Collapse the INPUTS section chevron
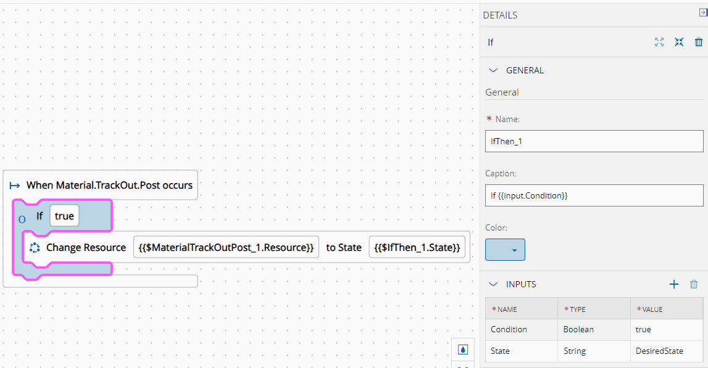Screen dimensions: 708x368 493,284
